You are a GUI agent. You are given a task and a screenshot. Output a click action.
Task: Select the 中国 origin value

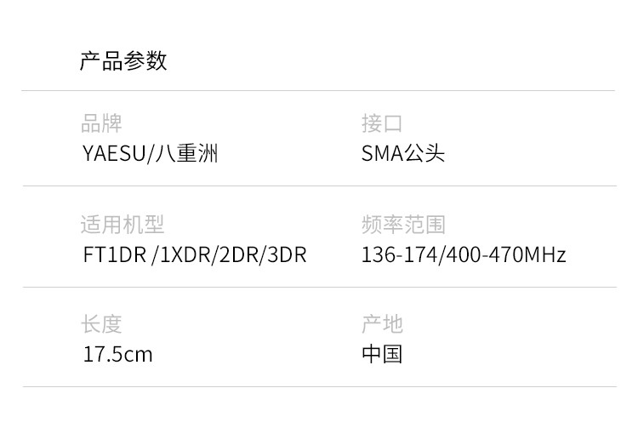point(382,354)
